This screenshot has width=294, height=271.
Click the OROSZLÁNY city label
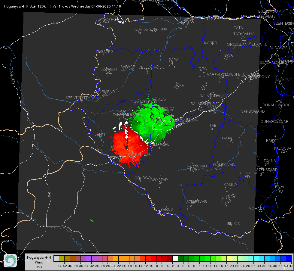pyautogui.click(x=238, y=45)
